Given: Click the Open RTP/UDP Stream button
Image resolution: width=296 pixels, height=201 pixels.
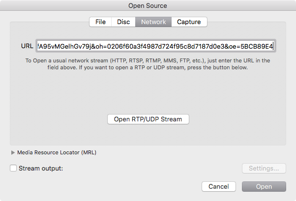Looking at the screenshot, I should [148, 119].
